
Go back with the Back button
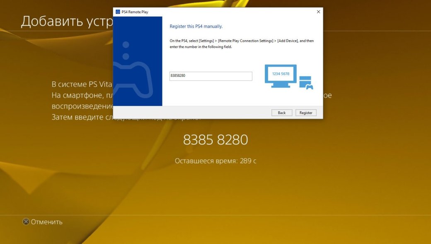282,113
